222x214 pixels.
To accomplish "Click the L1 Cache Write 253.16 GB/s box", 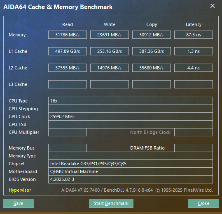I will click(110, 51).
